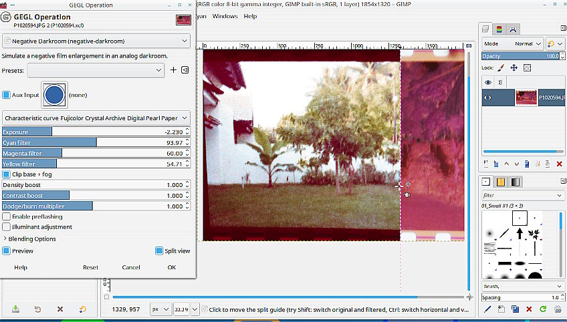The image size is (567, 322).
Task: Reset tool options to defaults icon
Action: coord(82,309)
